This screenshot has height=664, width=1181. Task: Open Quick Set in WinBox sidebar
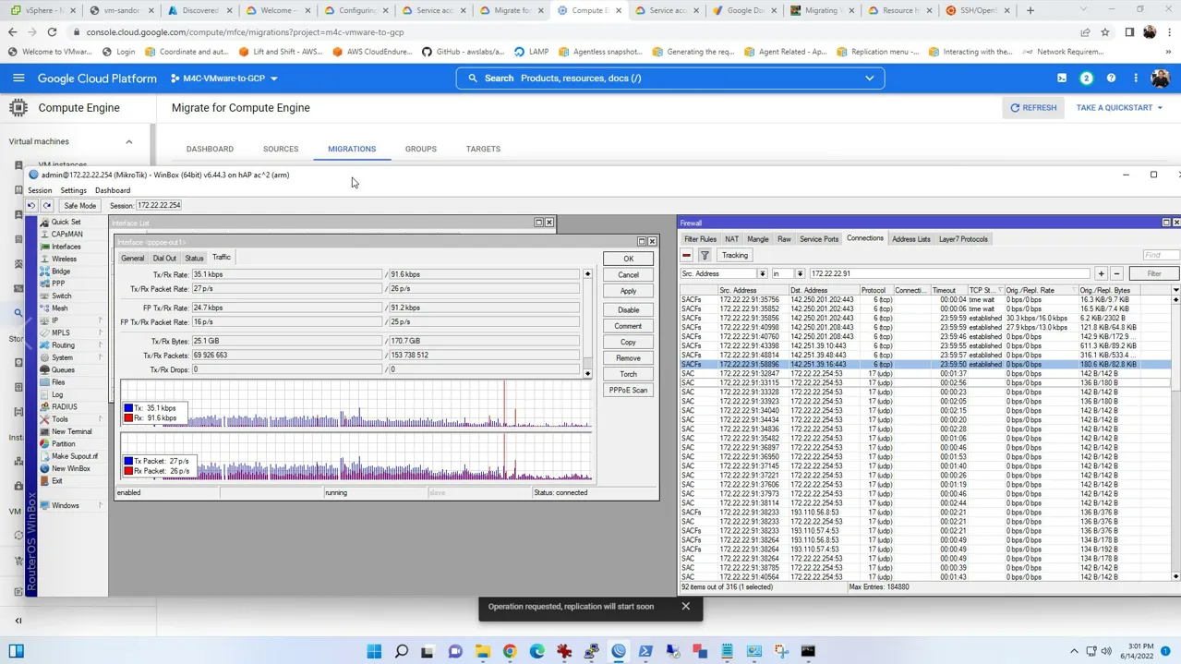pyautogui.click(x=66, y=222)
